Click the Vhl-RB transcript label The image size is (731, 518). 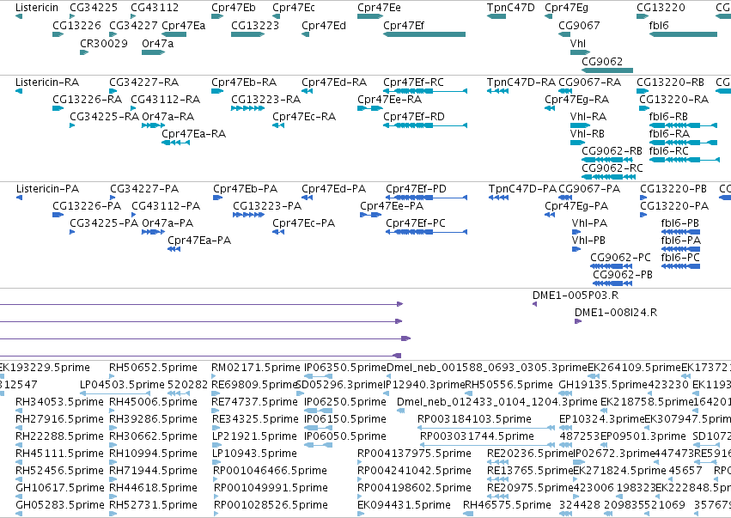(x=587, y=134)
